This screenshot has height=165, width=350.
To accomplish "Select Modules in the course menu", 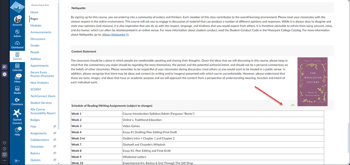I will pos(36,25).
